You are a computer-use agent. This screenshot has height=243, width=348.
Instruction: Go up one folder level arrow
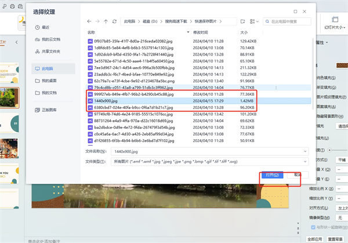(x=106, y=21)
